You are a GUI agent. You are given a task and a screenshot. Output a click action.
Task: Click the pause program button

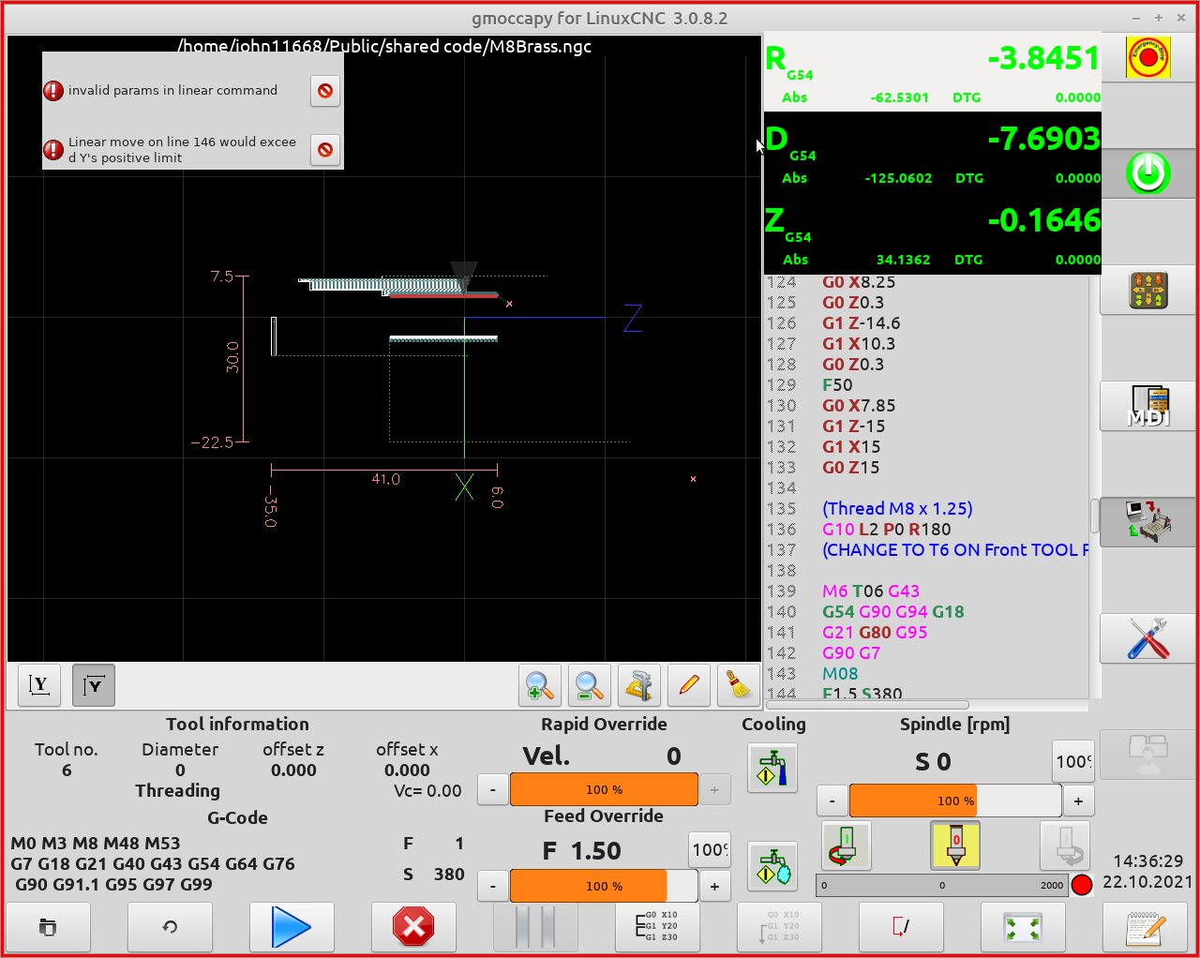click(535, 927)
